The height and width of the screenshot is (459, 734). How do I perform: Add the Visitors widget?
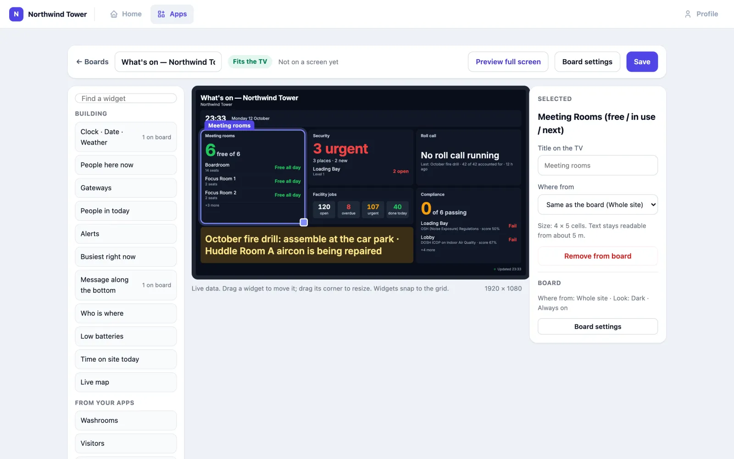tap(126, 443)
